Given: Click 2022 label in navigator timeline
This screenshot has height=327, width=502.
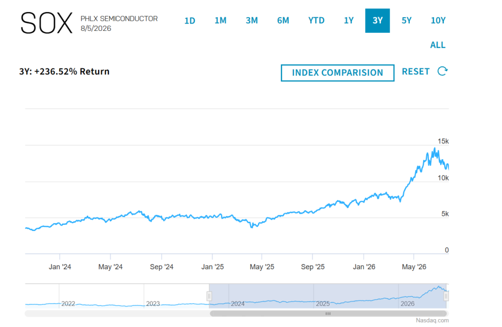Looking at the screenshot, I should [x=68, y=304].
